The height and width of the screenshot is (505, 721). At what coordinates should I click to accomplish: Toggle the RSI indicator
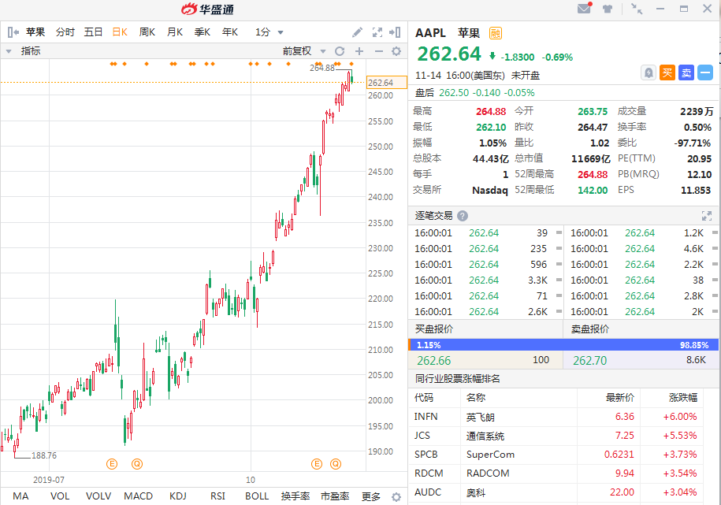point(217,496)
